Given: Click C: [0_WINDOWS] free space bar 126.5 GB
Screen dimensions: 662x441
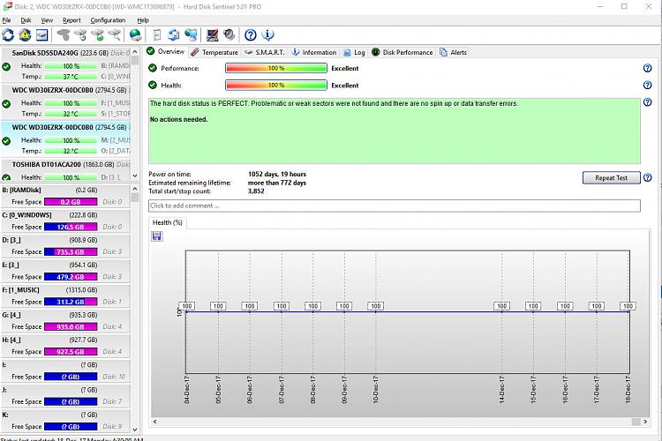Looking at the screenshot, I should [x=71, y=227].
